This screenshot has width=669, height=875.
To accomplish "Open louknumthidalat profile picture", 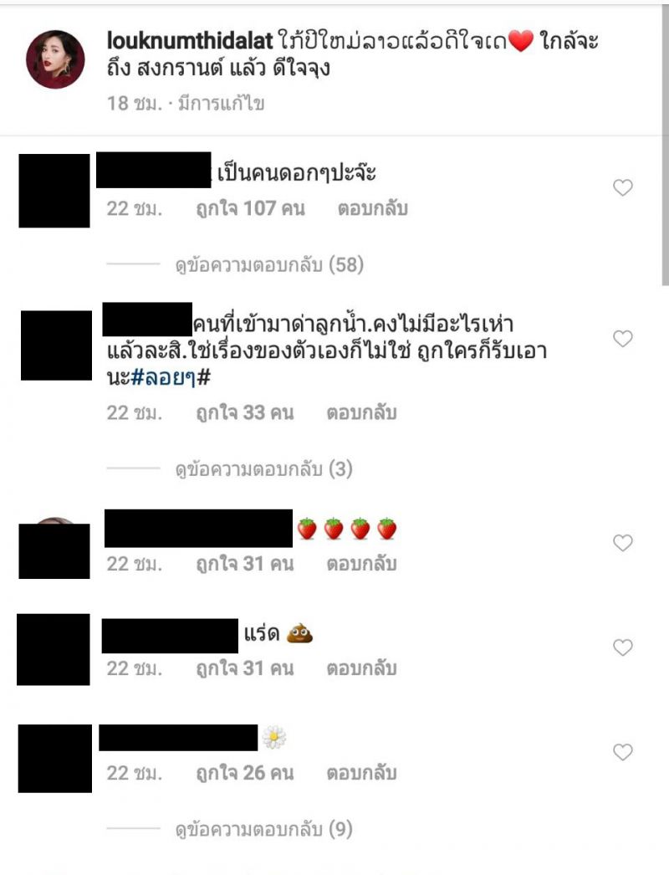I will (x=55, y=59).
